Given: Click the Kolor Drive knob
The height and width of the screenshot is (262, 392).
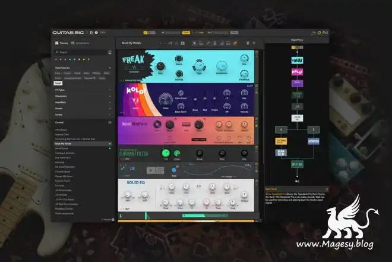Looking at the screenshot, I should 165,100.
